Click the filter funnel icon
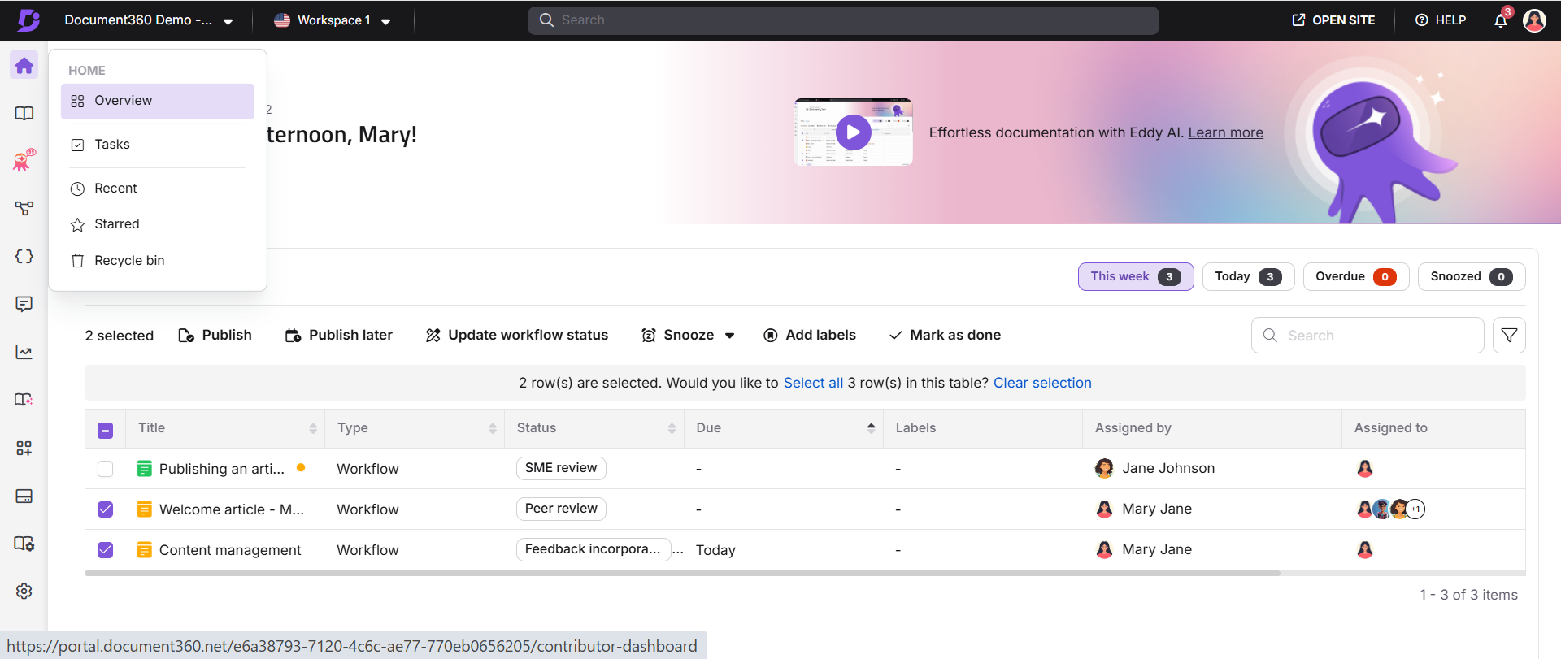The height and width of the screenshot is (659, 1561). pos(1509,335)
